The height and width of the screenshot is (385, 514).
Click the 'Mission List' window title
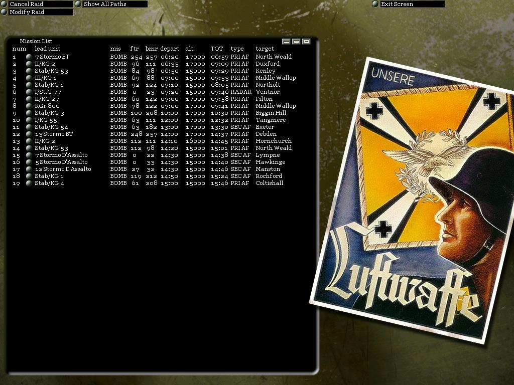[x=36, y=41]
